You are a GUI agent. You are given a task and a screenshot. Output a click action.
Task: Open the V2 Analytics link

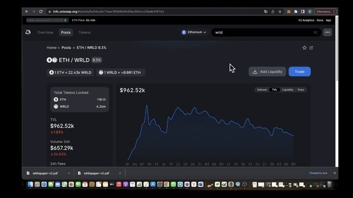306,20
